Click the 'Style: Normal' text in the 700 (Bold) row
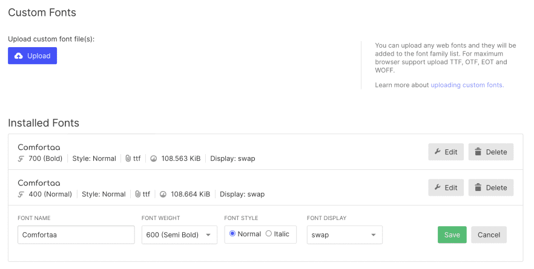Image resolution: width=534 pixels, height=269 pixels. click(x=94, y=158)
